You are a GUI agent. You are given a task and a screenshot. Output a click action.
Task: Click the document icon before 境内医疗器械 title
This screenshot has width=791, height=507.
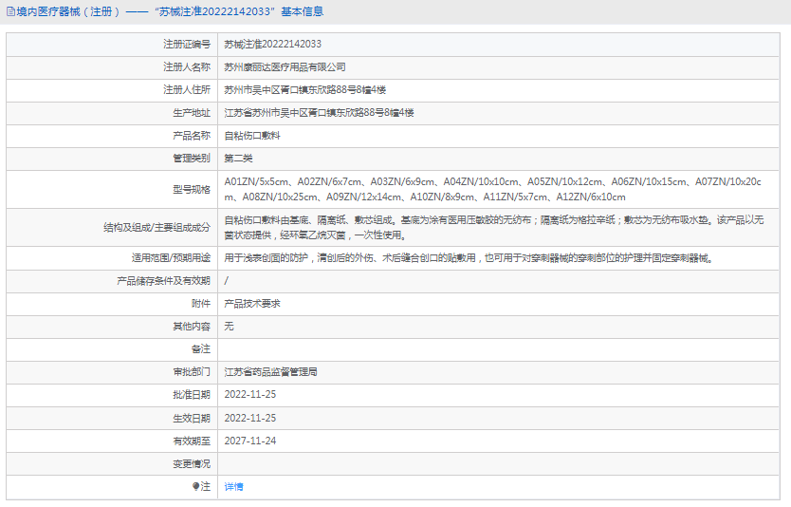(x=10, y=11)
